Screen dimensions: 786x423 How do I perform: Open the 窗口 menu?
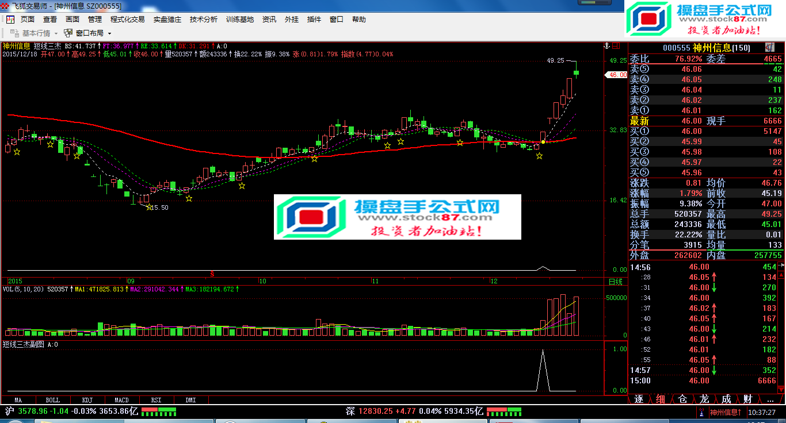[337, 20]
